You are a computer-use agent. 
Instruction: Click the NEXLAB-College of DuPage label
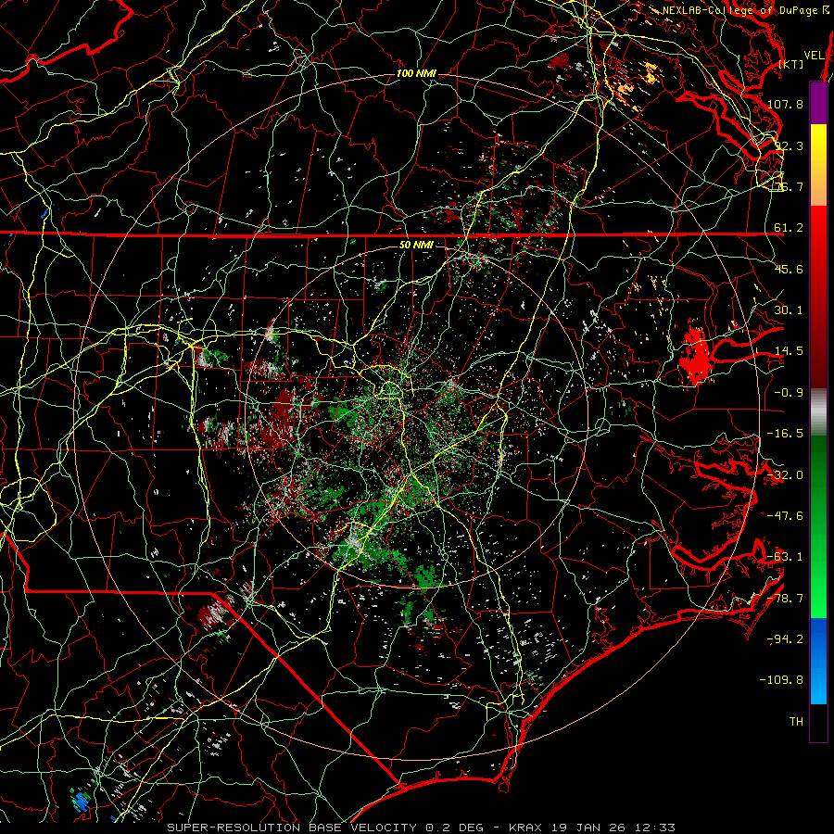pos(745,10)
